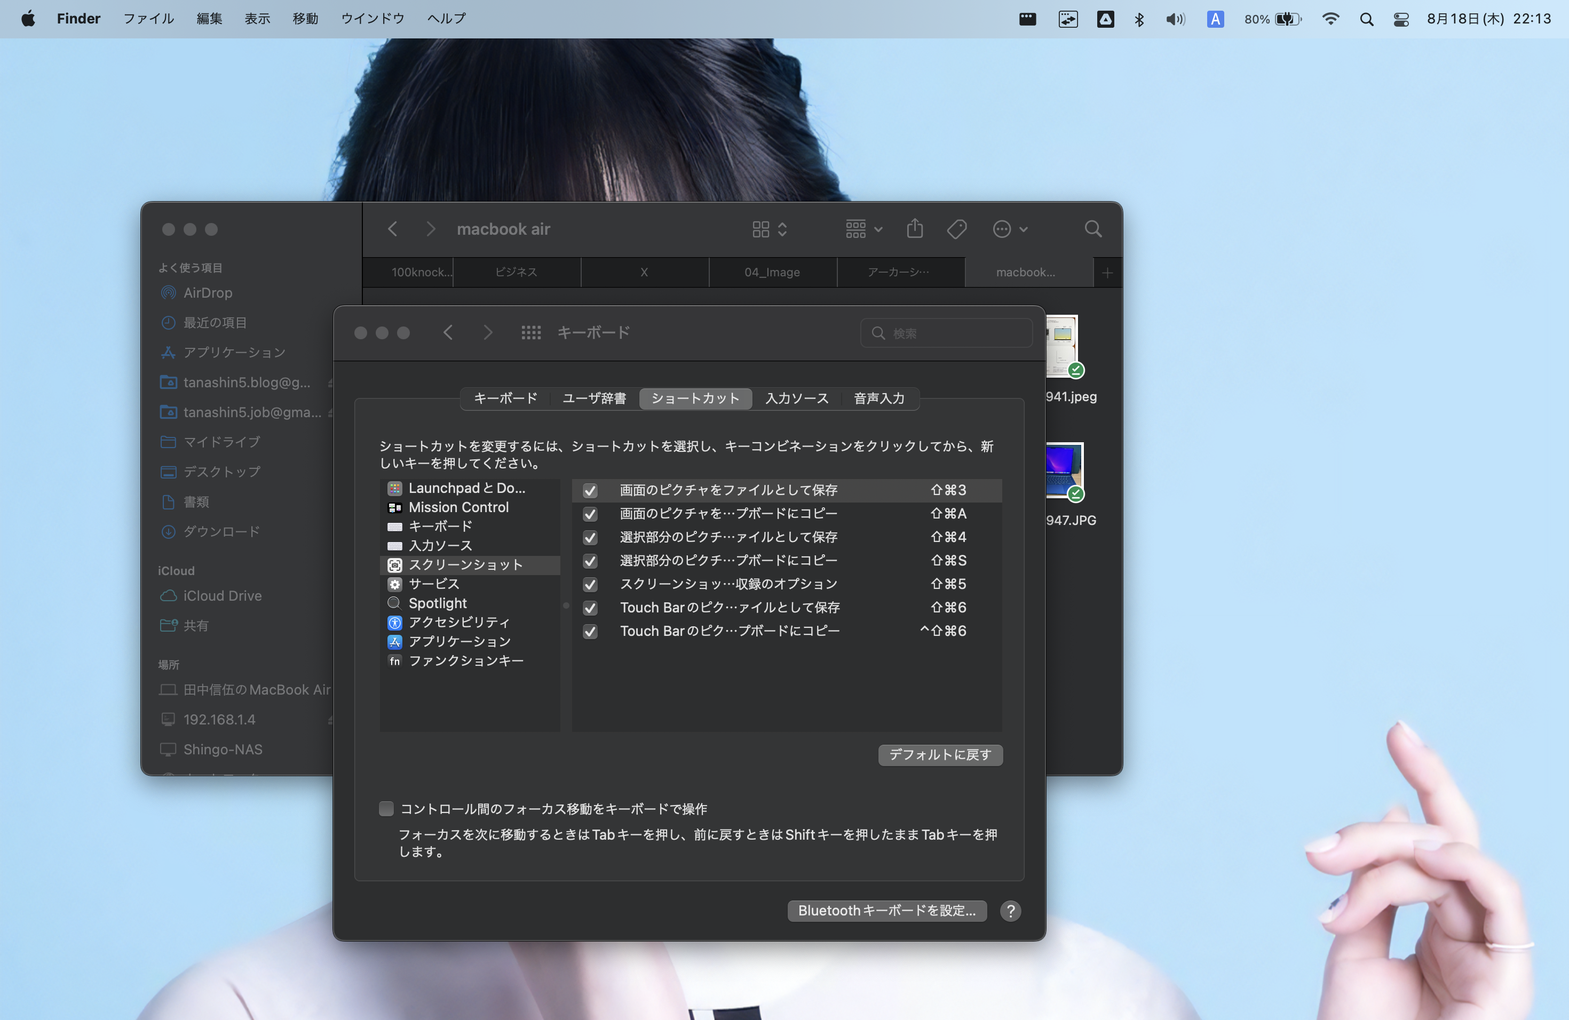Go back in Finder window
Screen dimensions: 1569x1020
pos(393,229)
